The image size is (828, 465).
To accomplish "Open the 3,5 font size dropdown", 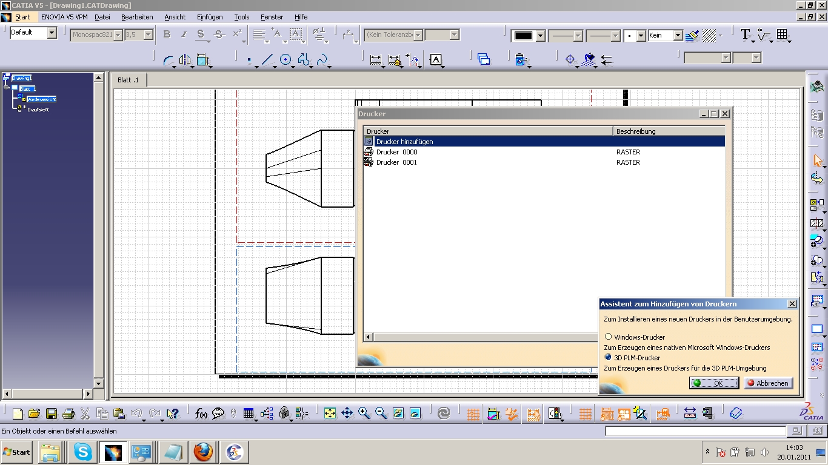I will 148,35.
